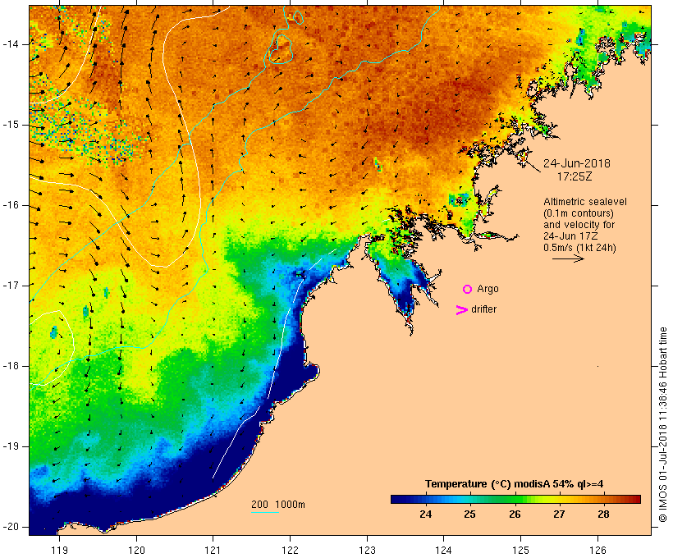Click the '(0.1m contours)' text
Viewport: 673px width, 558px height.
click(x=578, y=213)
